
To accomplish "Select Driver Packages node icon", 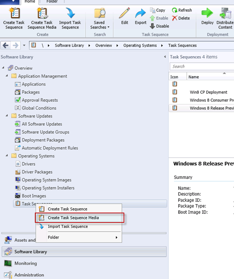I will [x=17, y=172].
